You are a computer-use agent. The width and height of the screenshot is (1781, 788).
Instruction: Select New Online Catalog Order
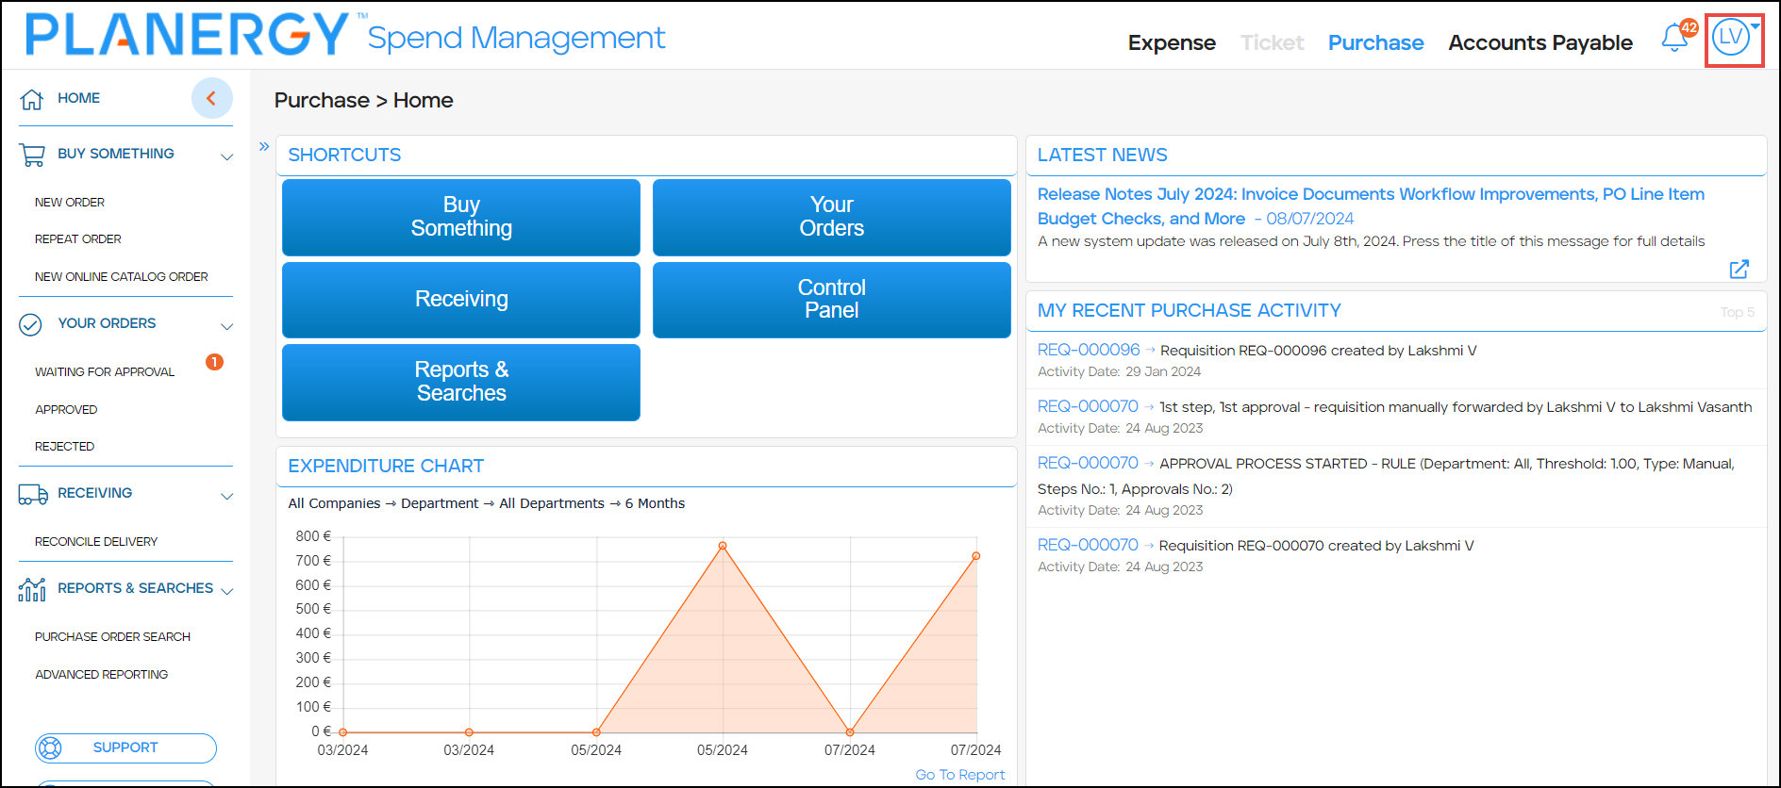122,277
